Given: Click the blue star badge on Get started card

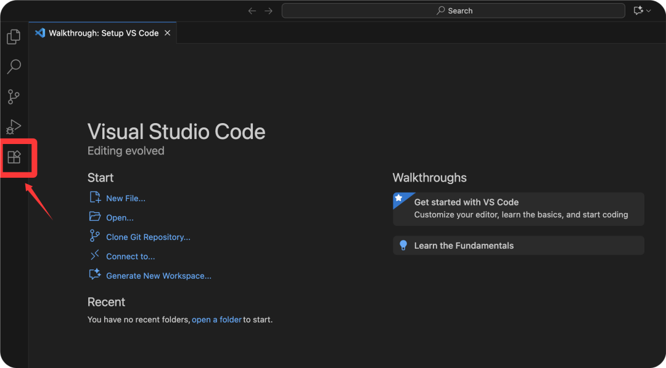Looking at the screenshot, I should click(399, 198).
